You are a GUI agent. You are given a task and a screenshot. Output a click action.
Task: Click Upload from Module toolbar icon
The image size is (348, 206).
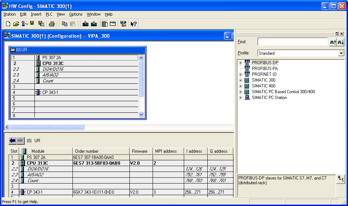coord(94,24)
